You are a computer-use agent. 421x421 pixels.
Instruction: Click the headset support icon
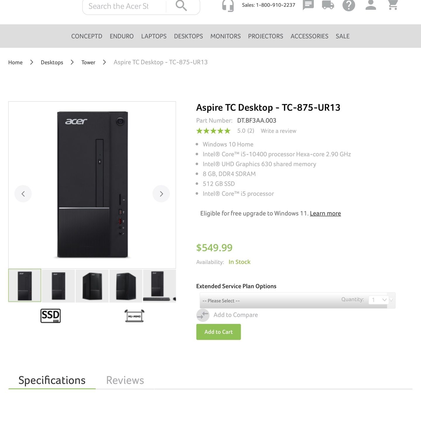(228, 6)
